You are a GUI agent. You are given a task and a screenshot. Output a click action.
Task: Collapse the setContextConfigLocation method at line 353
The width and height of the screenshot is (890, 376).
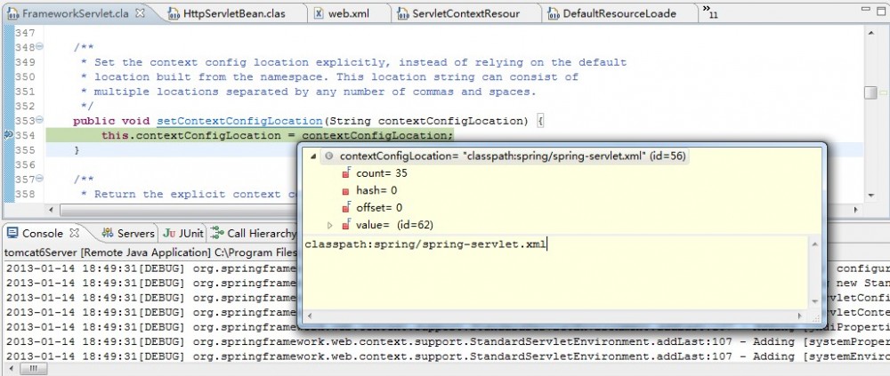[40, 120]
